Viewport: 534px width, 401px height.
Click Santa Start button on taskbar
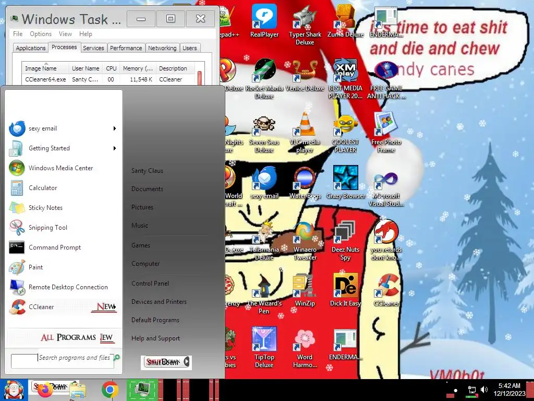pyautogui.click(x=14, y=390)
